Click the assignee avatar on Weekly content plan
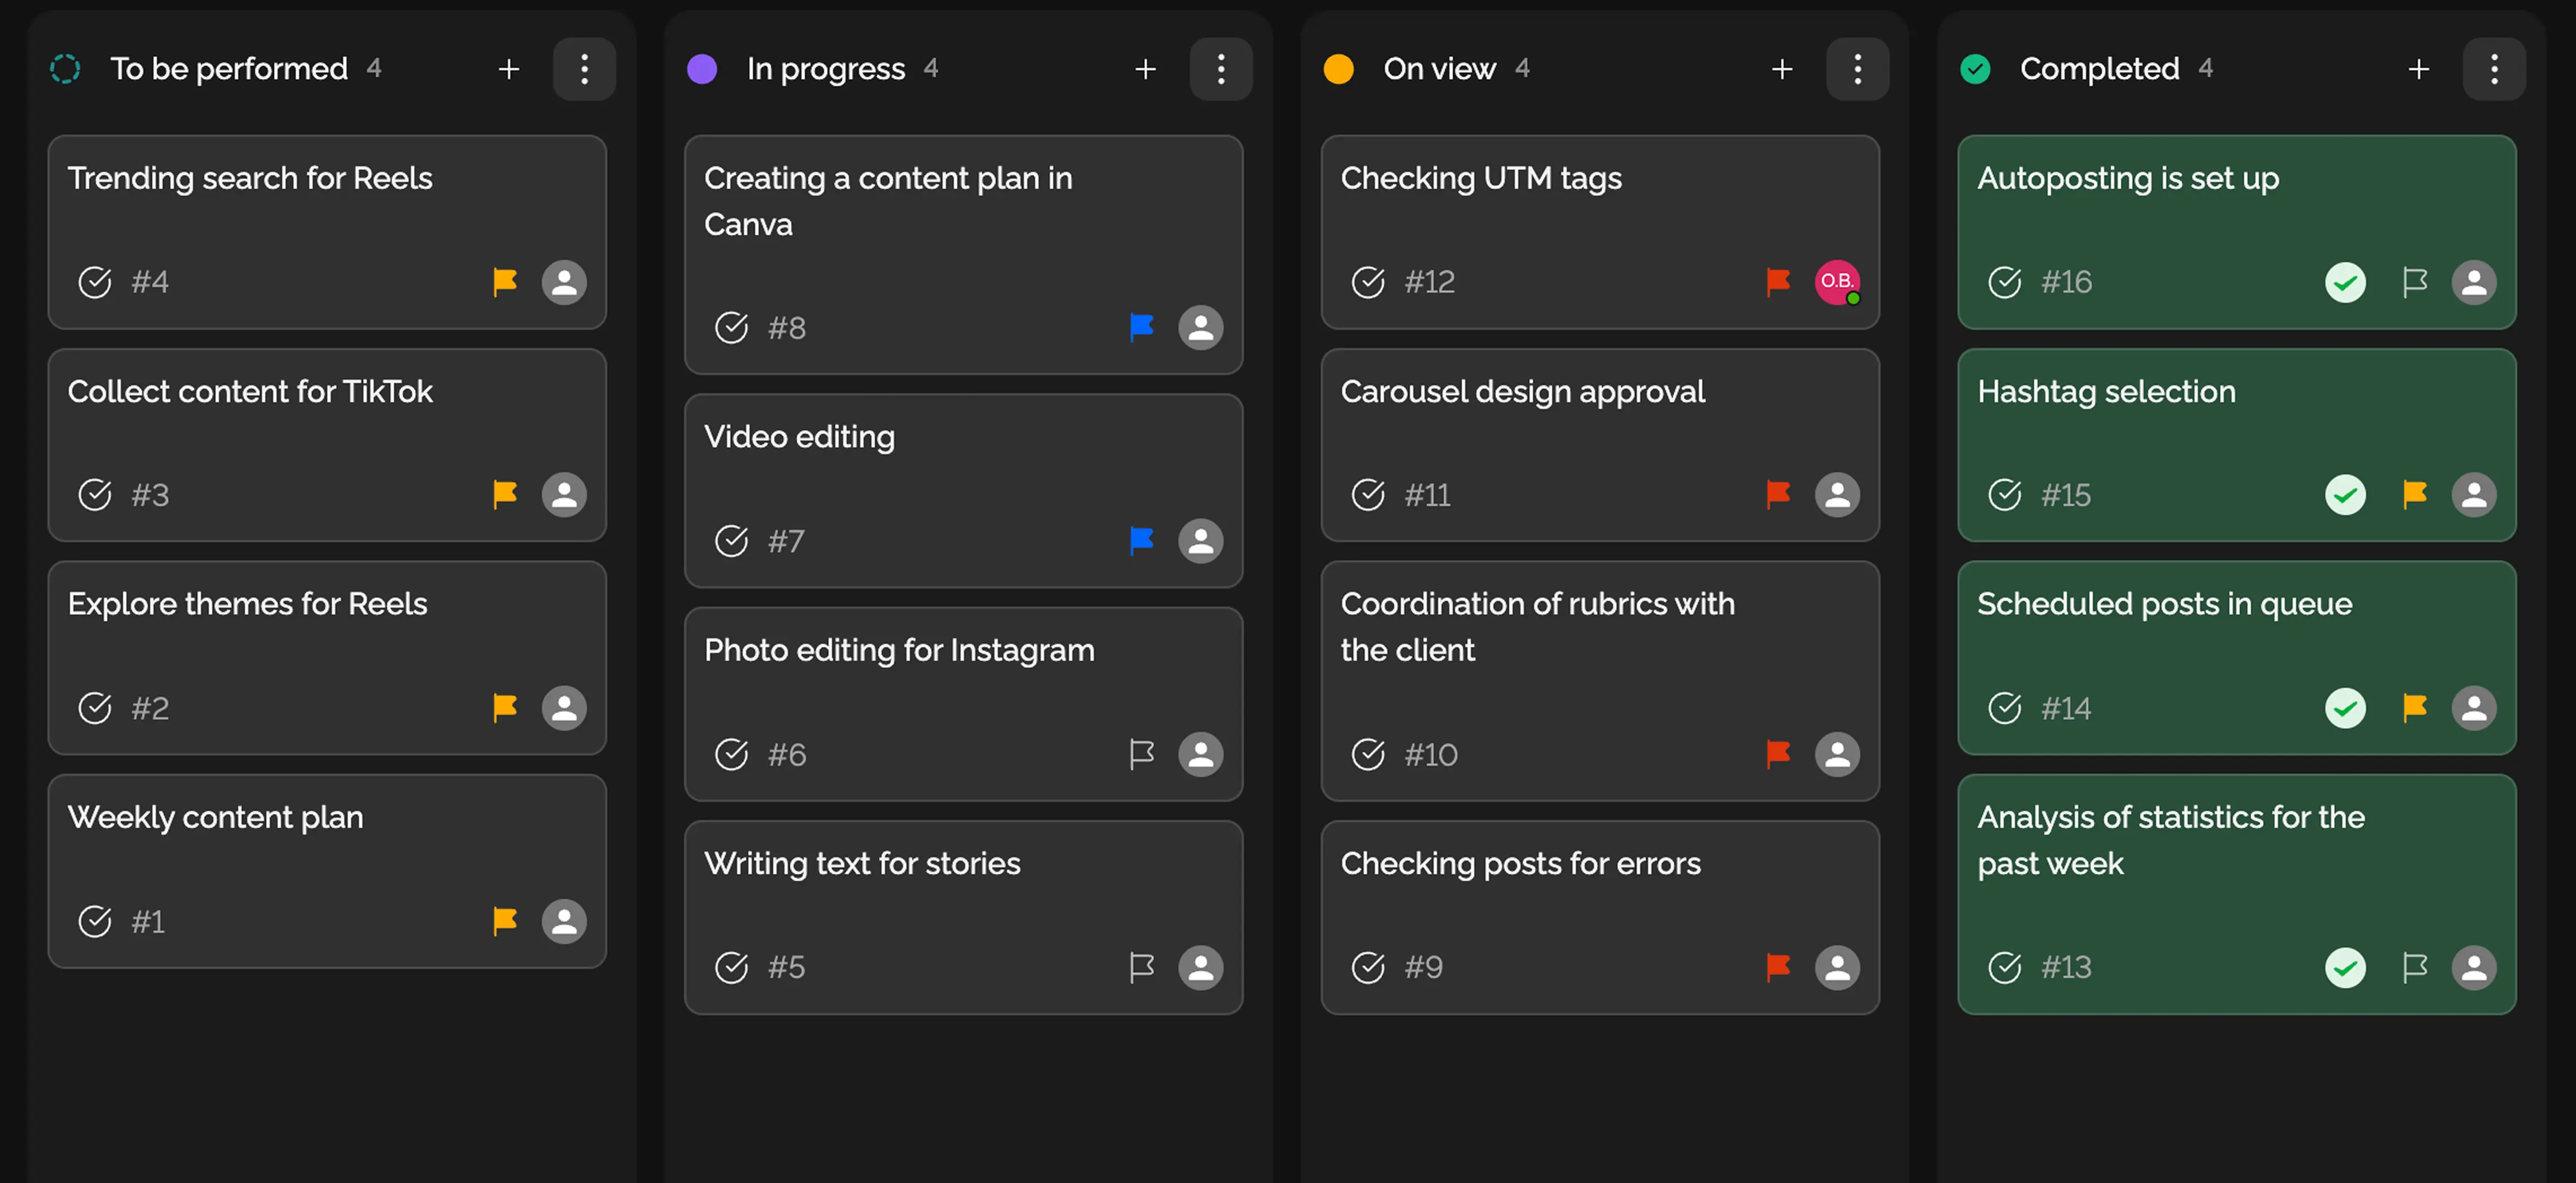Screen dimensions: 2576x1183 [564, 921]
